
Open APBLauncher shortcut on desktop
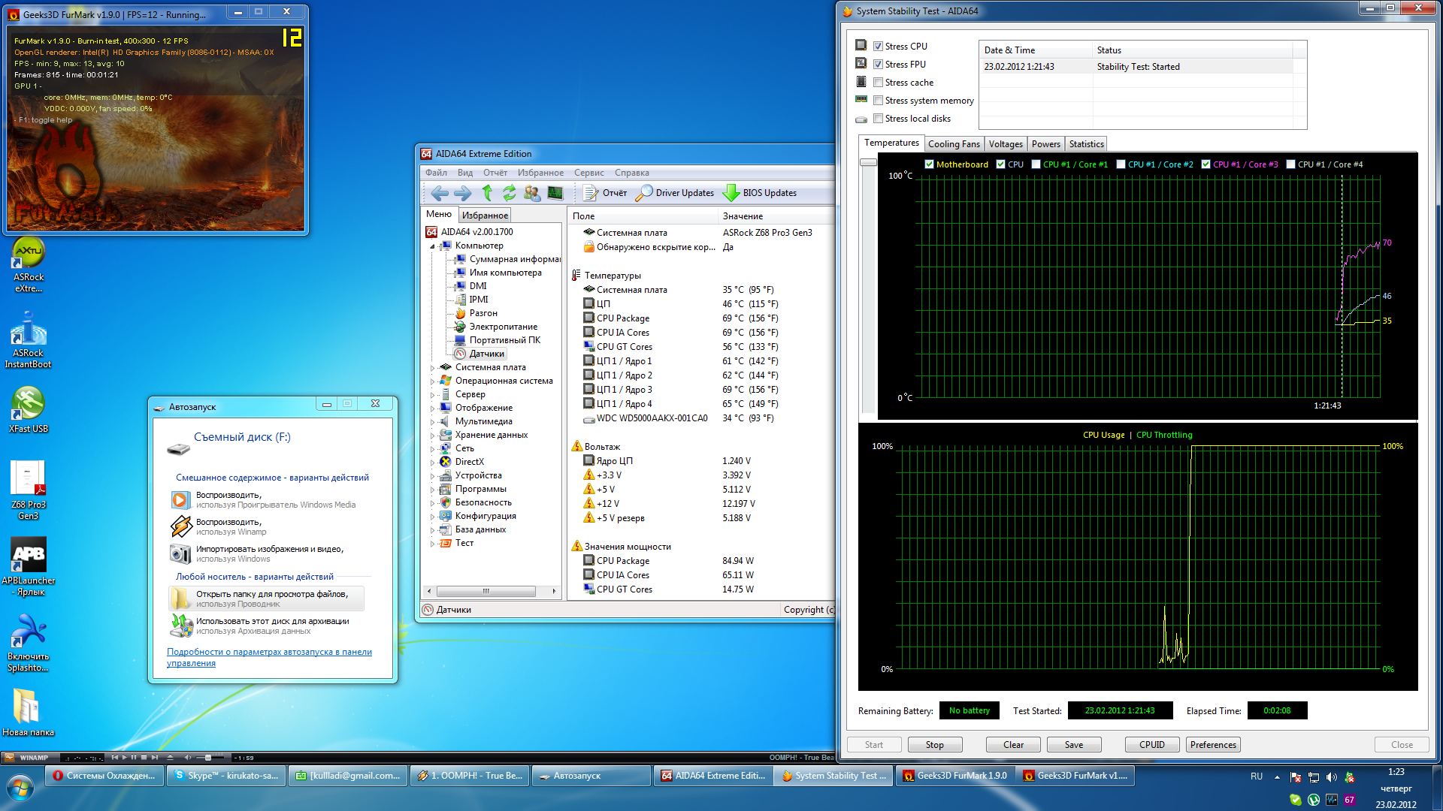coord(29,567)
